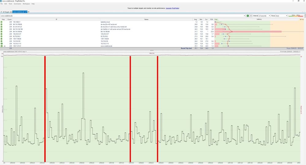
Task: Select hop 5 green circle icon
Action: 2,32
